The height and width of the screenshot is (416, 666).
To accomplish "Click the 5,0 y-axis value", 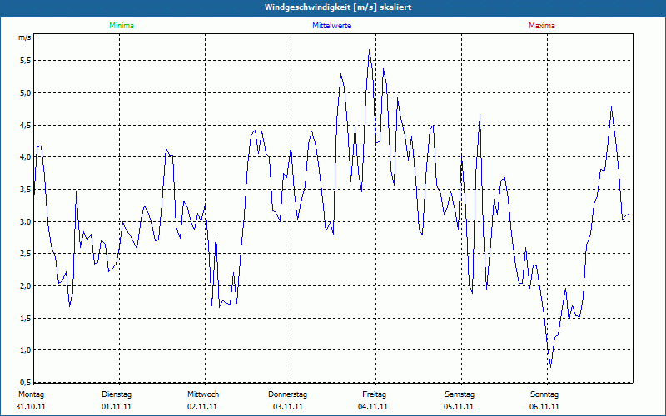I will click(26, 92).
